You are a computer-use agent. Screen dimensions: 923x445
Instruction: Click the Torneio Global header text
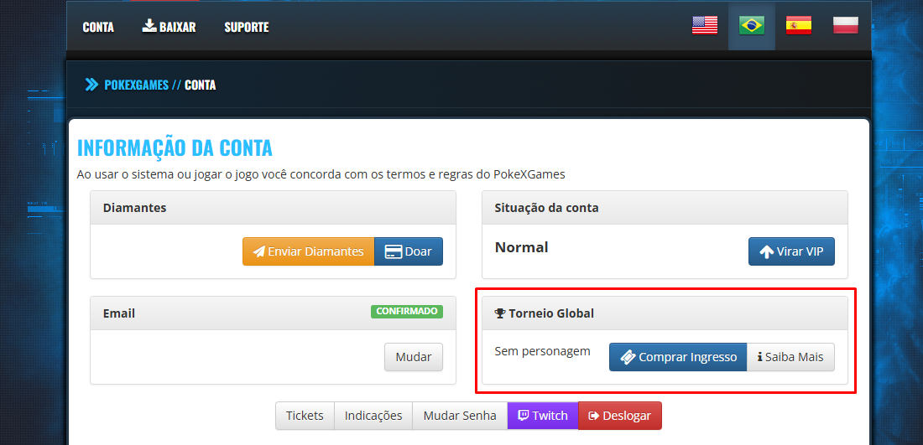click(x=551, y=313)
